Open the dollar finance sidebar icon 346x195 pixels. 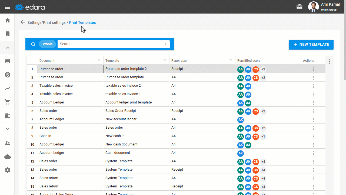[x=8, y=75]
